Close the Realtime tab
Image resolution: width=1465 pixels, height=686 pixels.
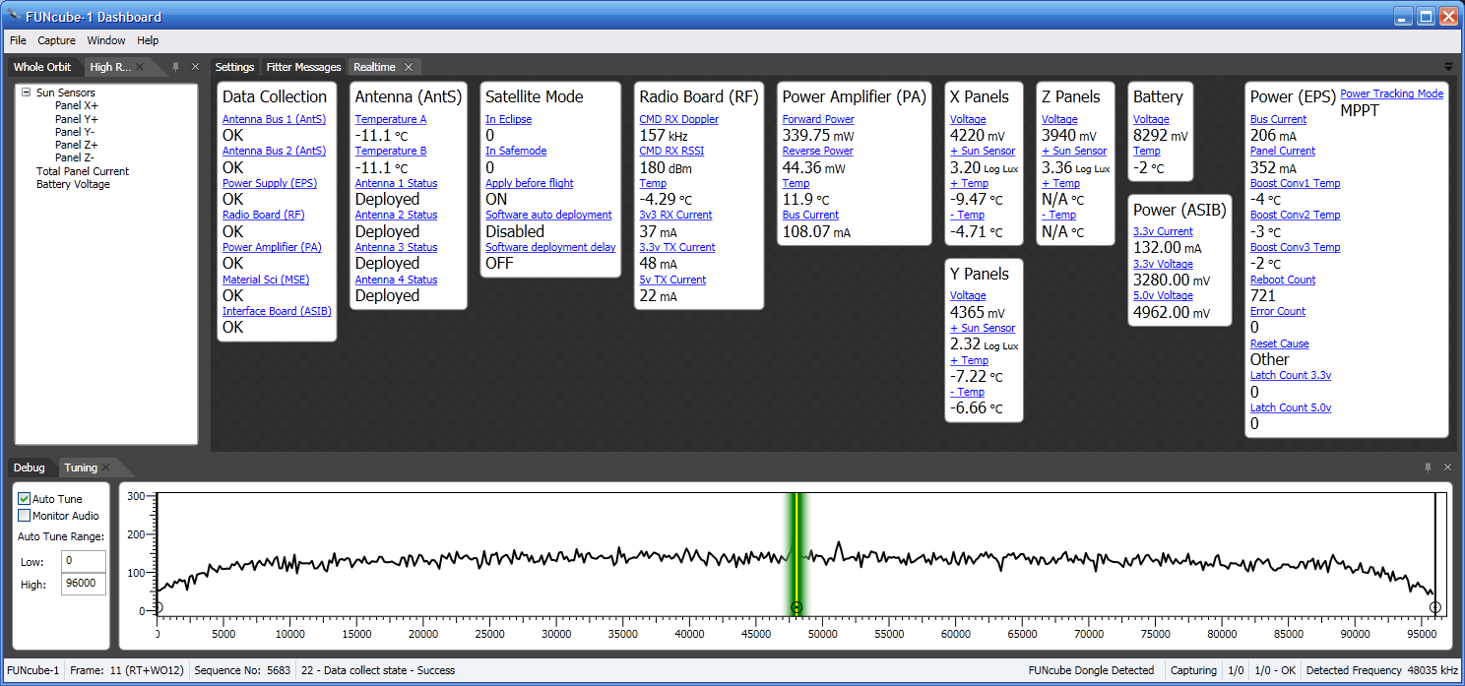408,67
